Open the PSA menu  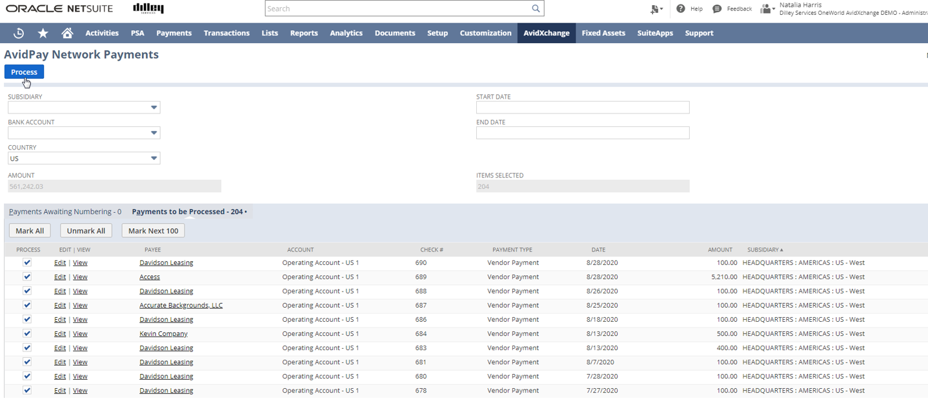click(x=137, y=33)
